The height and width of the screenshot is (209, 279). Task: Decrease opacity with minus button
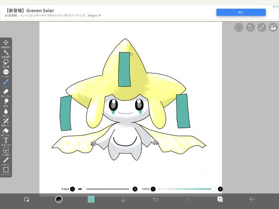point(153,189)
